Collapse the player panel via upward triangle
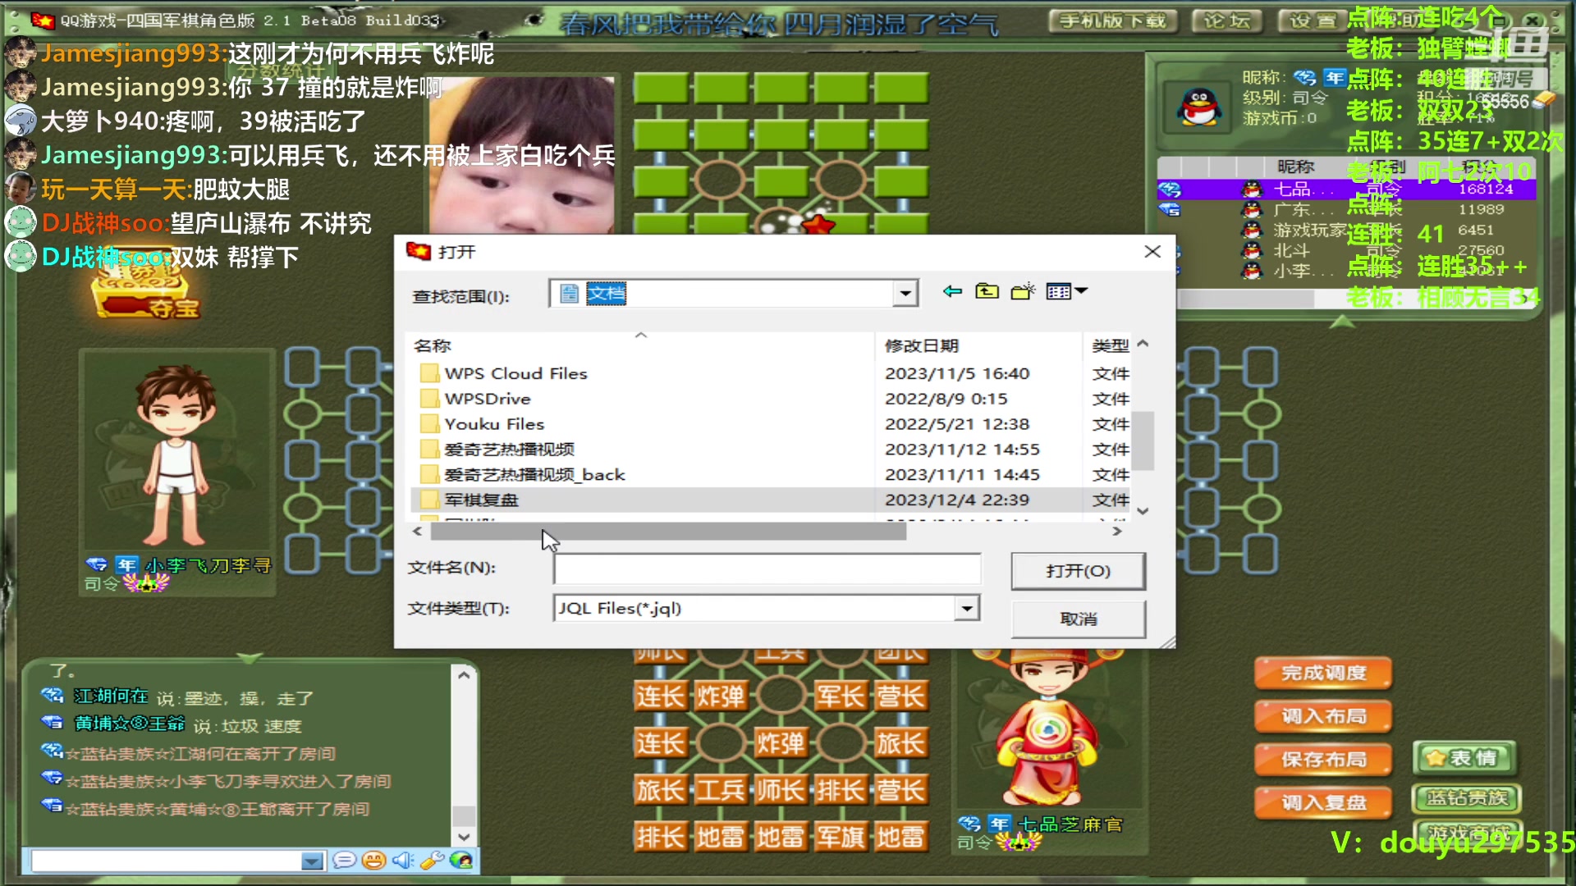 click(x=1343, y=322)
